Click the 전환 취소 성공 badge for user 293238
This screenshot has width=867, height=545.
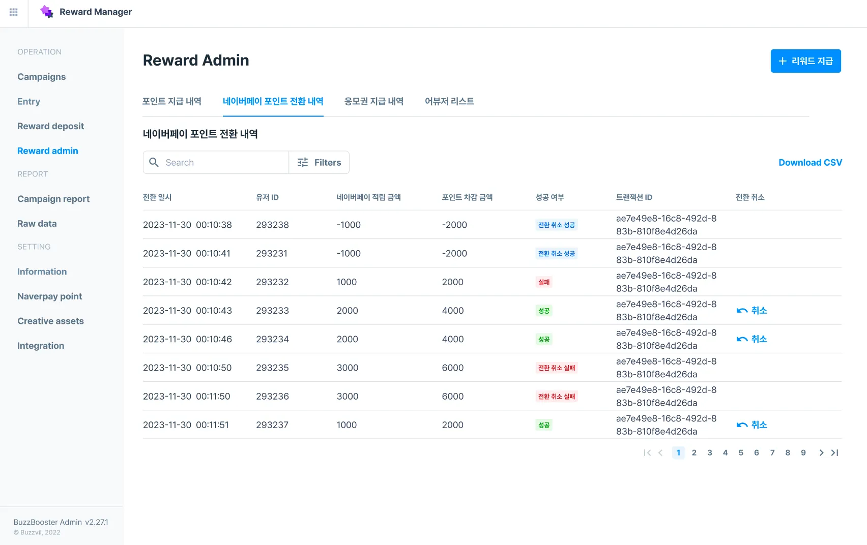[x=557, y=225]
